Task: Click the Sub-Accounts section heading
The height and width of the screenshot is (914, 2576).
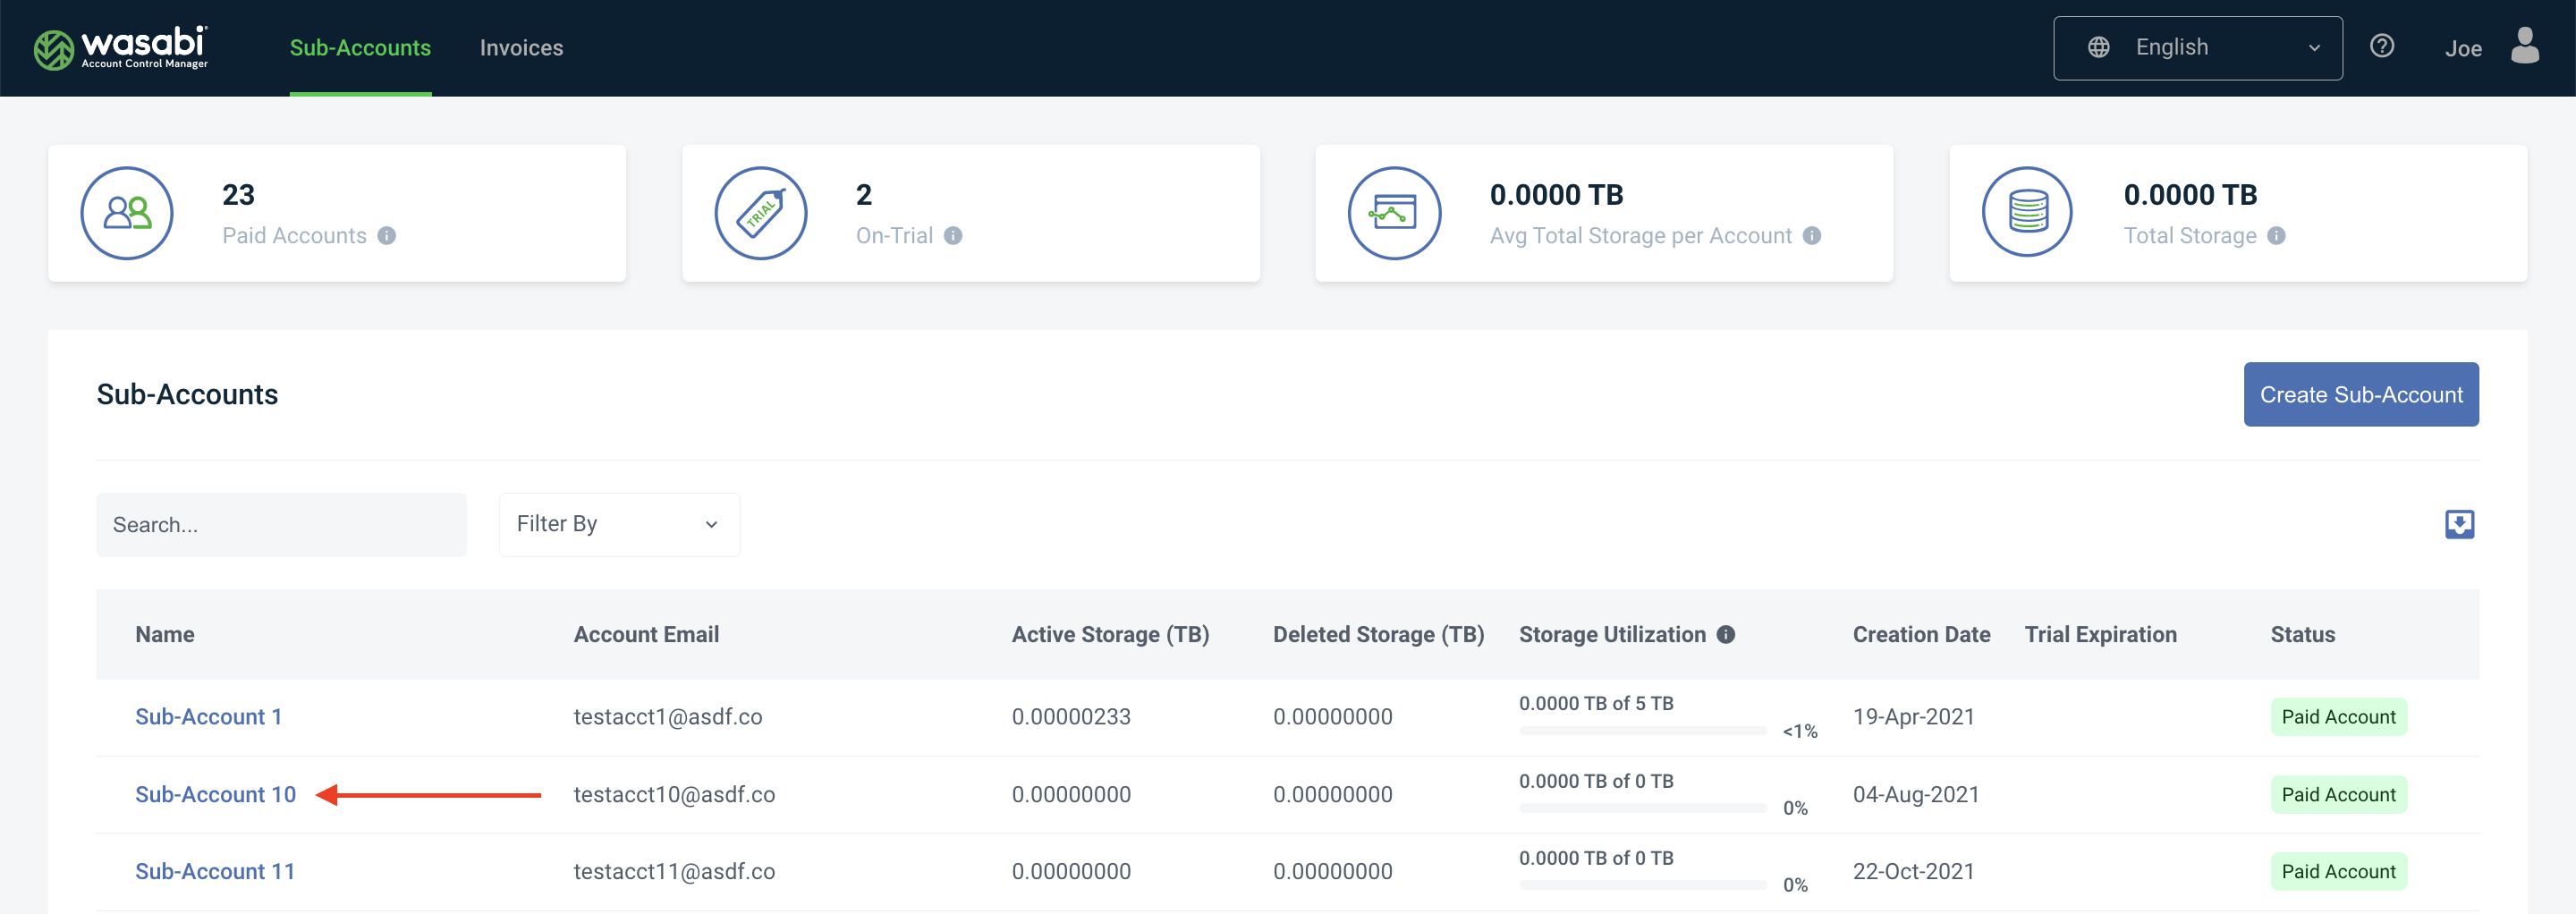Action: [x=187, y=394]
